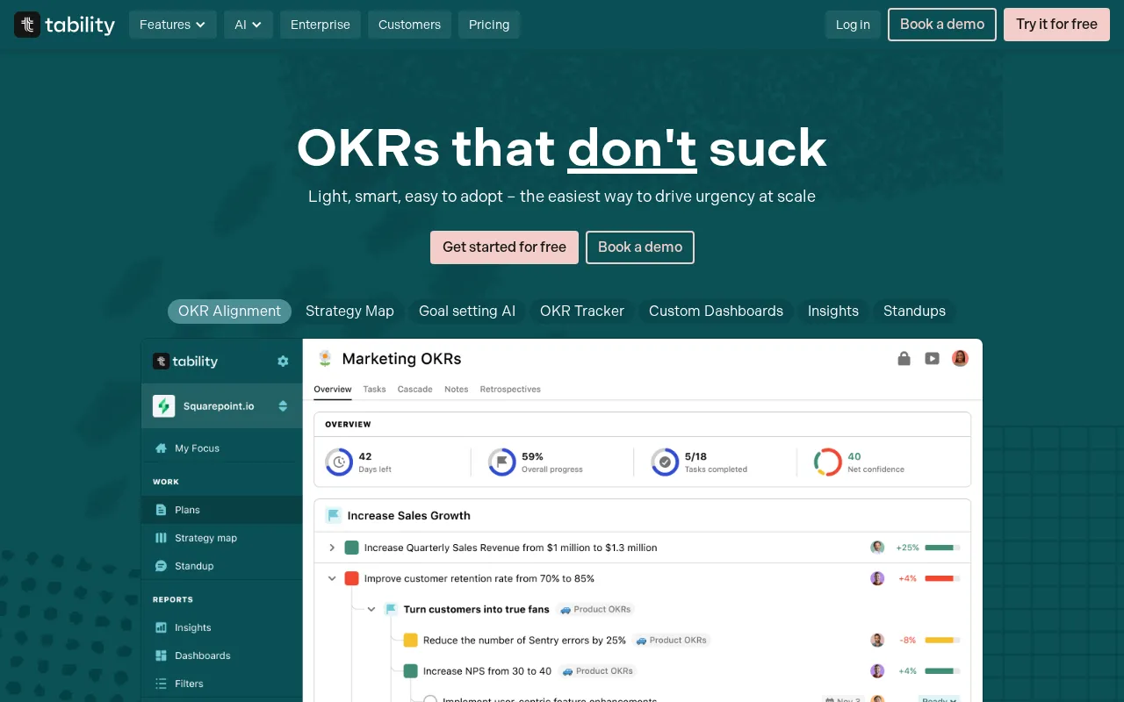1124x702 pixels.
Task: Click the Try it for free button
Action: 1056,25
